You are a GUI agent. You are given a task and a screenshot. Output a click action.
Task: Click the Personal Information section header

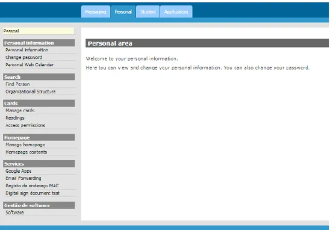pos(39,43)
